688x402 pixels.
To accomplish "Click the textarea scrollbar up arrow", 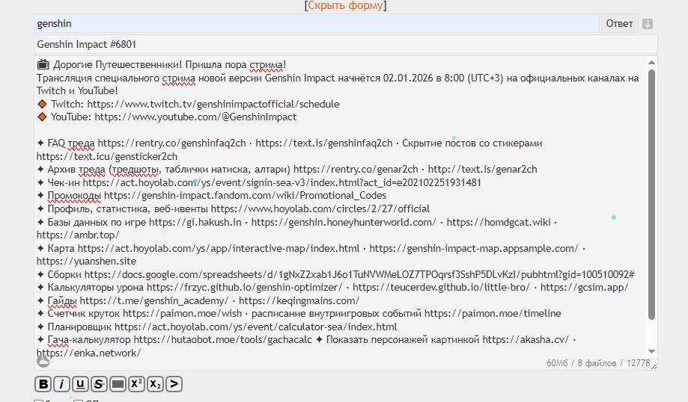I will [651, 63].
